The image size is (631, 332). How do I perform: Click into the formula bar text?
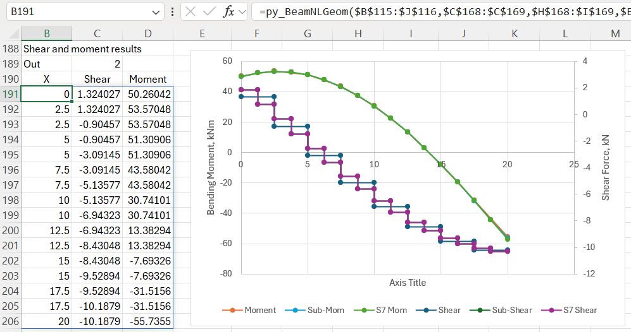(437, 12)
